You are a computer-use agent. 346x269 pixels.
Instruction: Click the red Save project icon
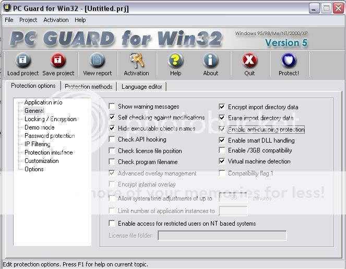point(58,60)
